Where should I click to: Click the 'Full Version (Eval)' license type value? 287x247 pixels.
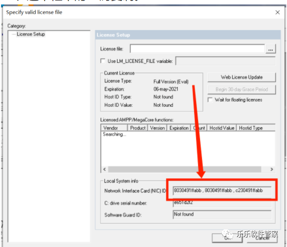point(171,82)
